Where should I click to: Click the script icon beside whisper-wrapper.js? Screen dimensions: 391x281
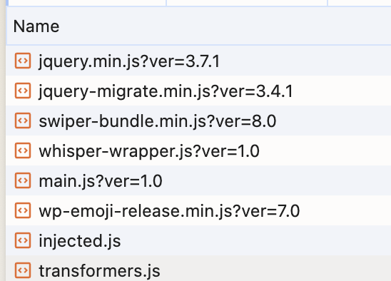[23, 150]
